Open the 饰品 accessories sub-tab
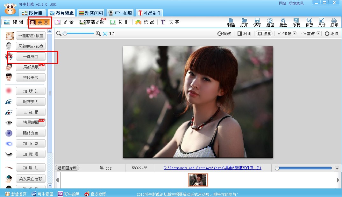The height and width of the screenshot is (197, 342). (145, 22)
